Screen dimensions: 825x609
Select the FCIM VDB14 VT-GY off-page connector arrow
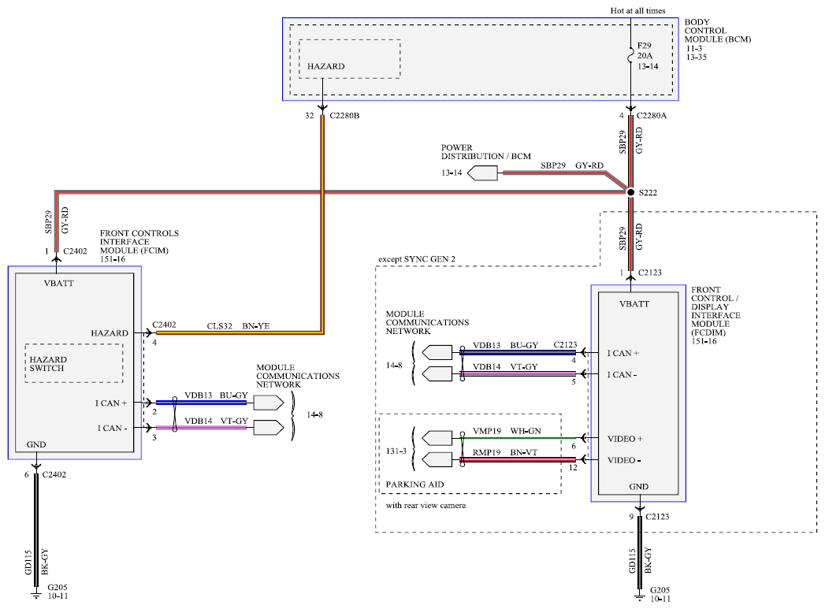pyautogui.click(x=269, y=428)
